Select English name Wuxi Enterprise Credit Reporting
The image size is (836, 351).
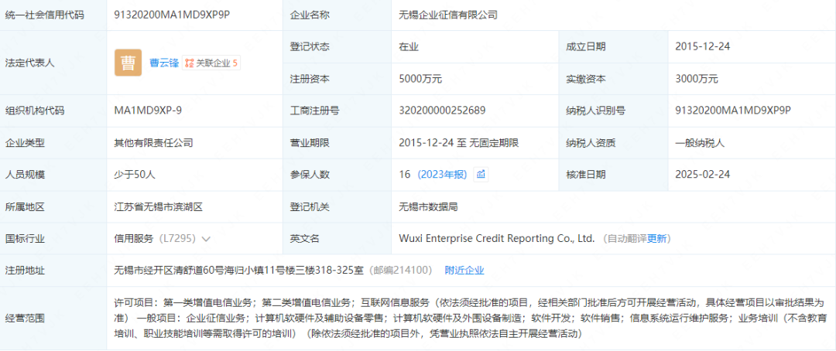(x=496, y=239)
